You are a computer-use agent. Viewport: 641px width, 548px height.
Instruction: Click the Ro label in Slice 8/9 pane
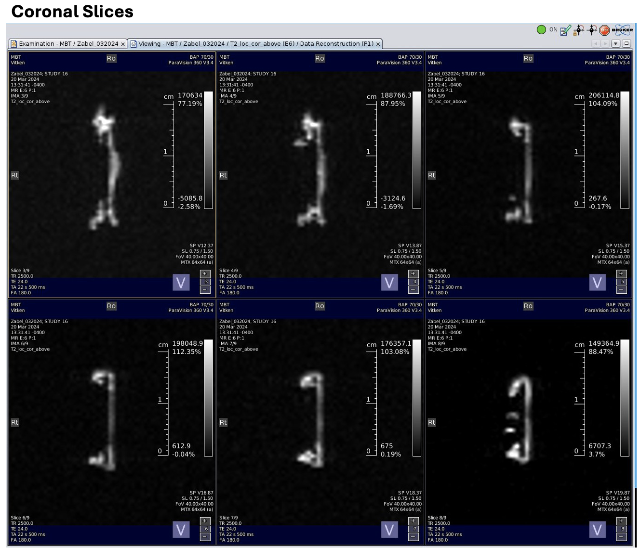coord(528,306)
